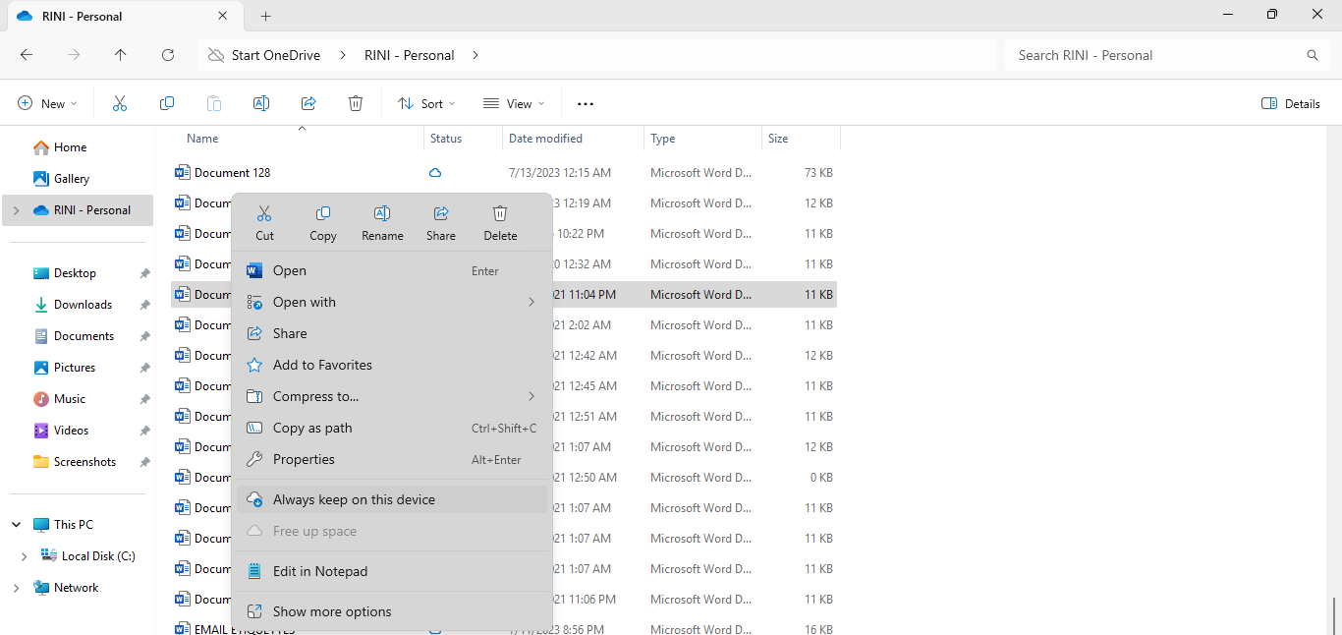Select Edit in Notepad
This screenshot has height=635, width=1342.
[x=320, y=571]
